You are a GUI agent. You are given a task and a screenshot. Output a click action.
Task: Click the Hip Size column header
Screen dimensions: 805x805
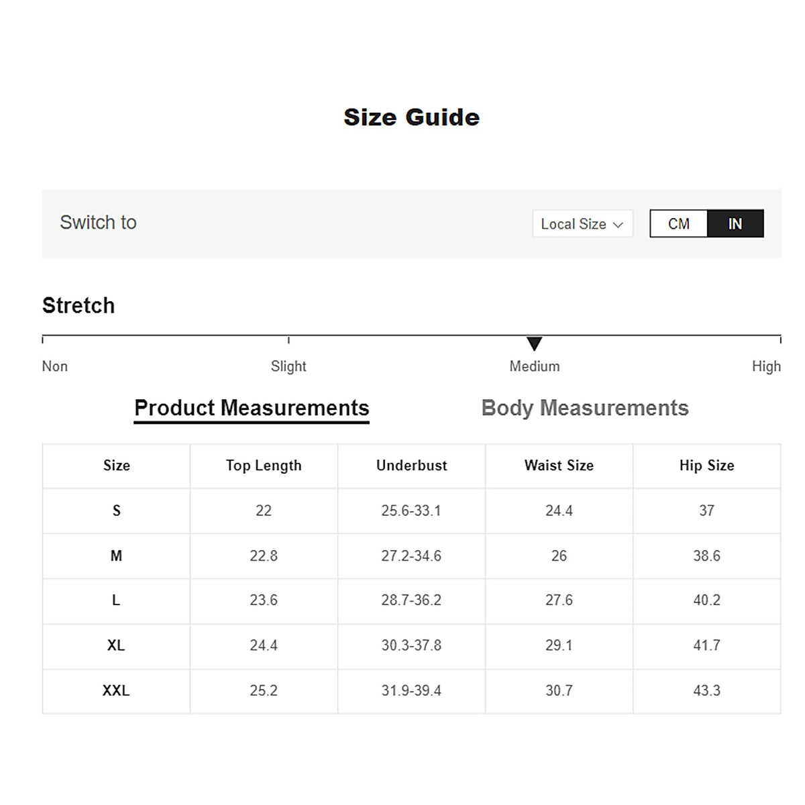click(706, 466)
